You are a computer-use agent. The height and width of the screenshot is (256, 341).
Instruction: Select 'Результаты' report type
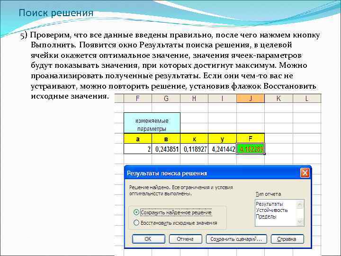269,204
